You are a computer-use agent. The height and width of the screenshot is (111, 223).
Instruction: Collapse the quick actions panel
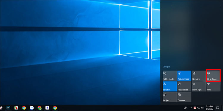pyautogui.click(x=167, y=67)
